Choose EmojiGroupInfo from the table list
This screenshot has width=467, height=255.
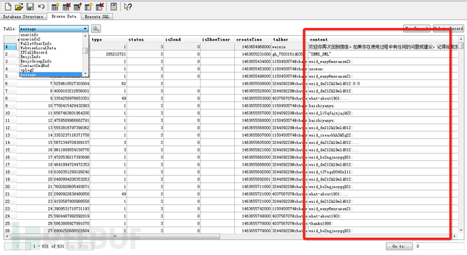click(x=36, y=61)
